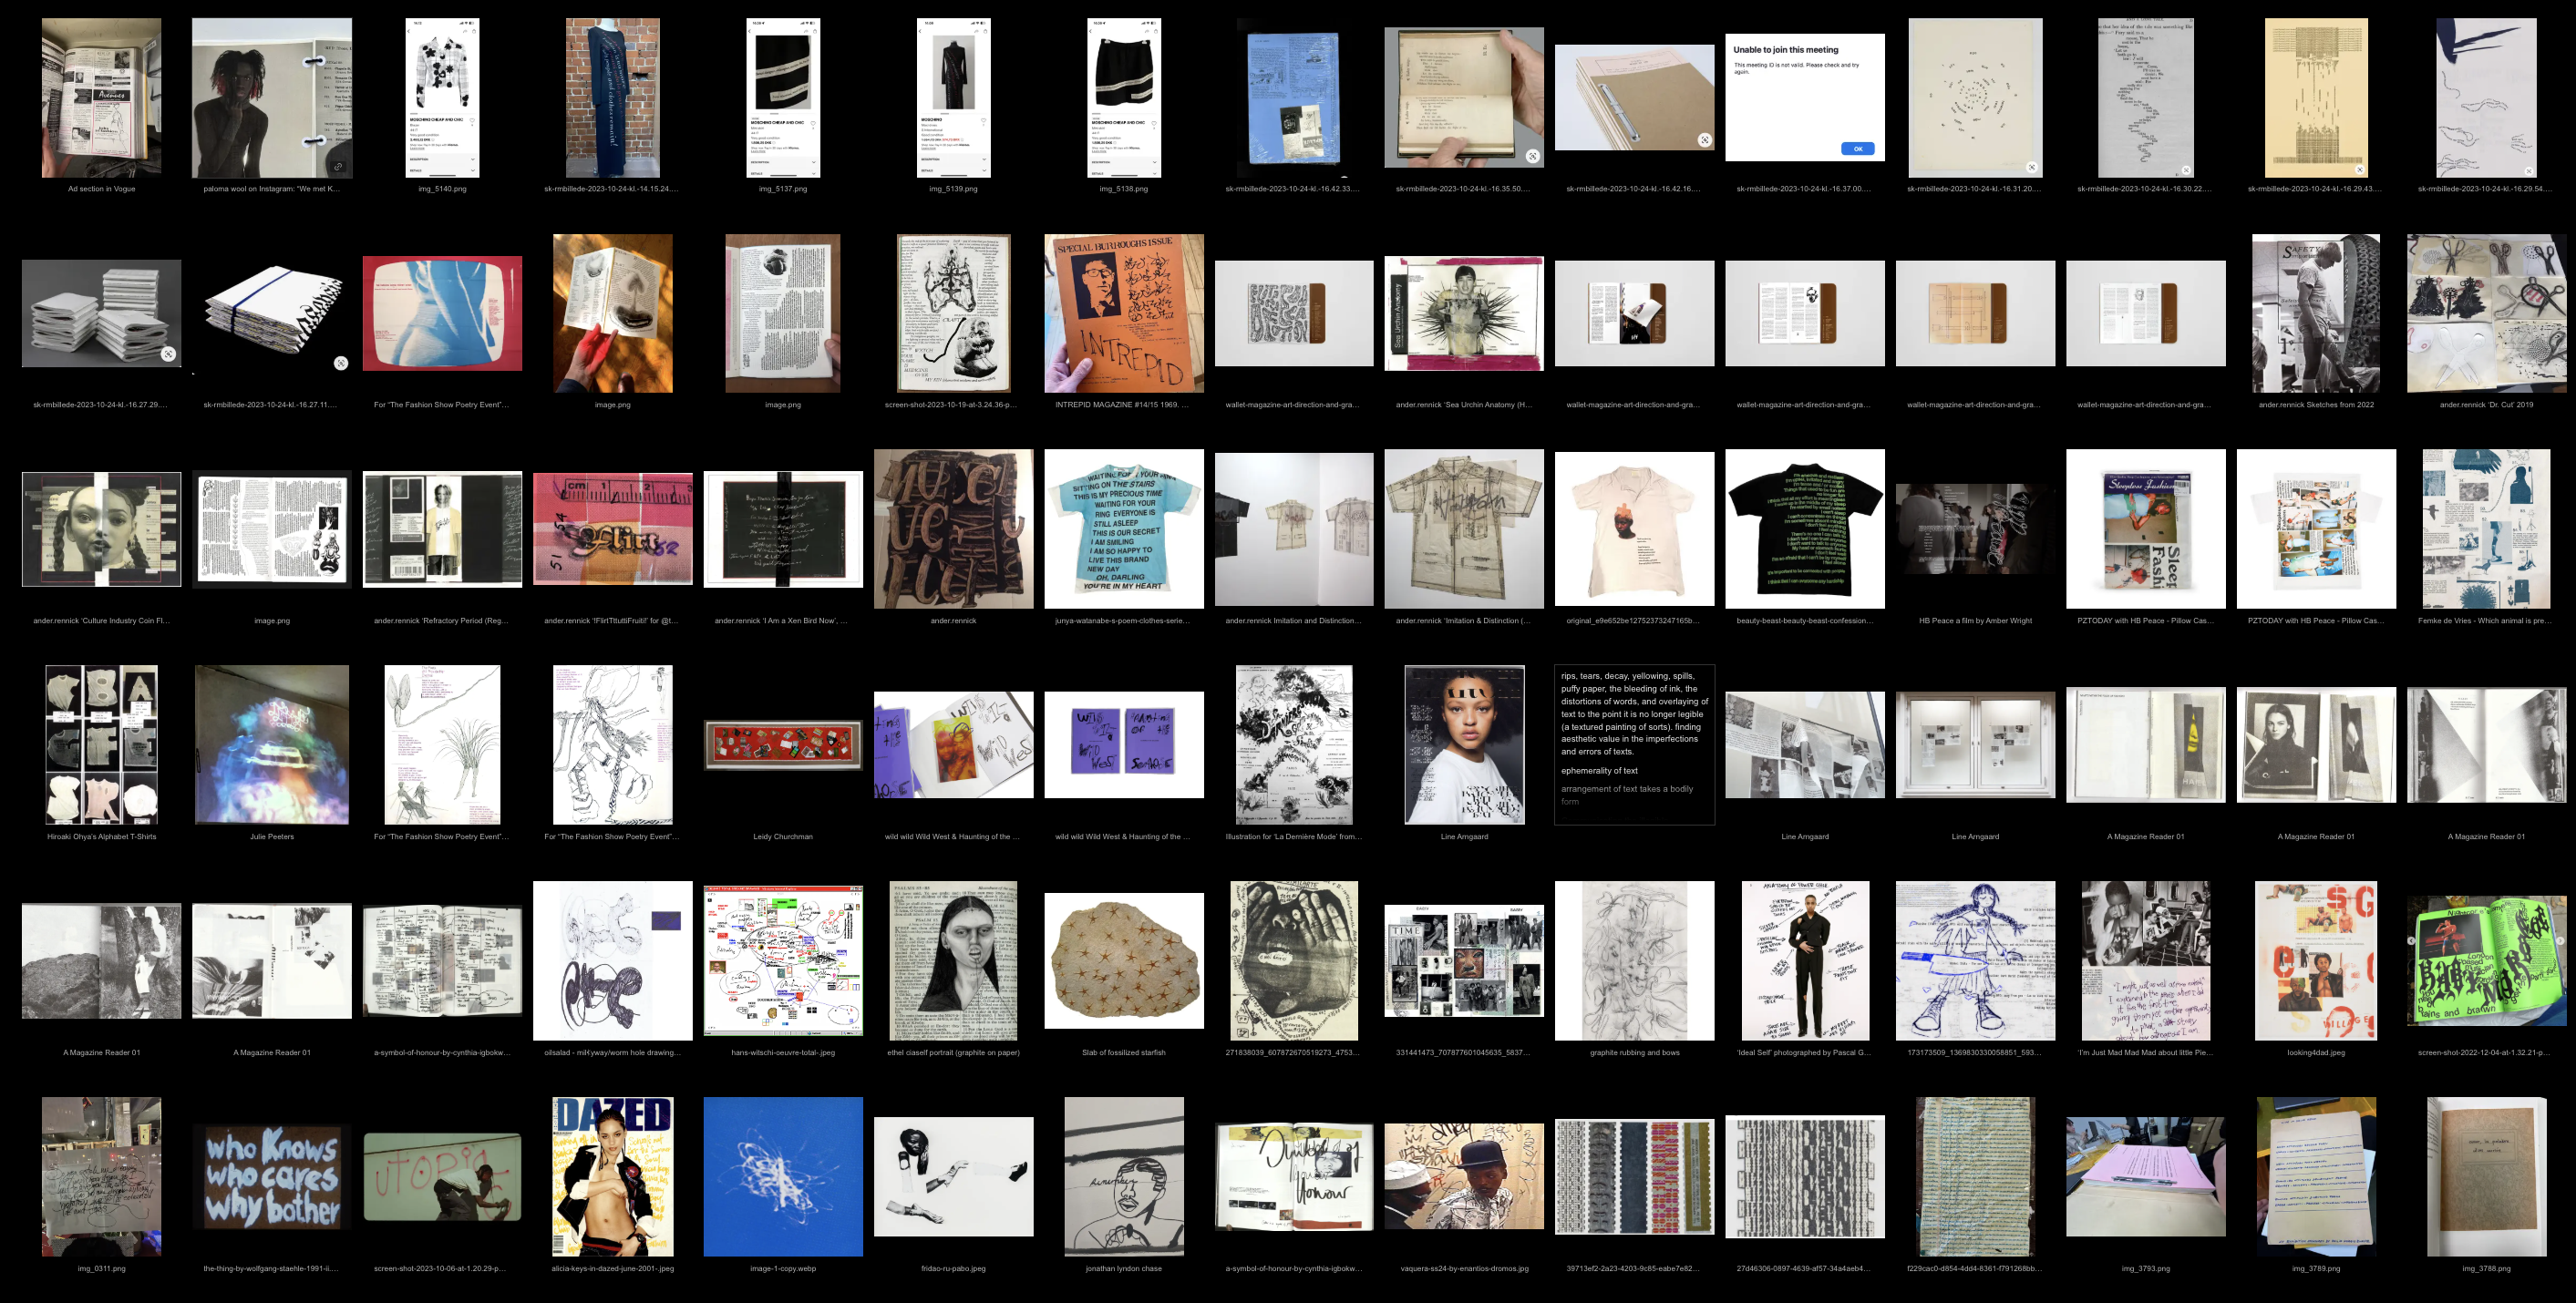Screen dimensions: 2576x1303
Task: Click lens icon on spiral text poem image
Action: point(2031,167)
